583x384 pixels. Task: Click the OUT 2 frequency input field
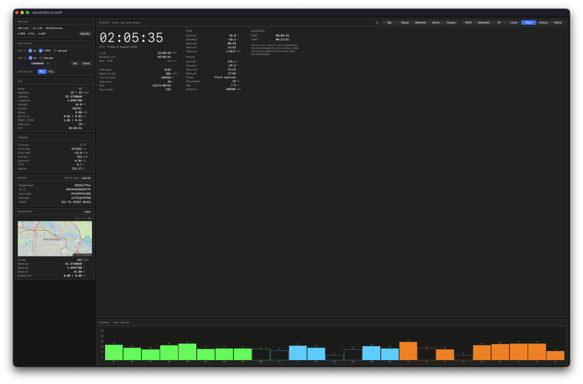(31, 63)
